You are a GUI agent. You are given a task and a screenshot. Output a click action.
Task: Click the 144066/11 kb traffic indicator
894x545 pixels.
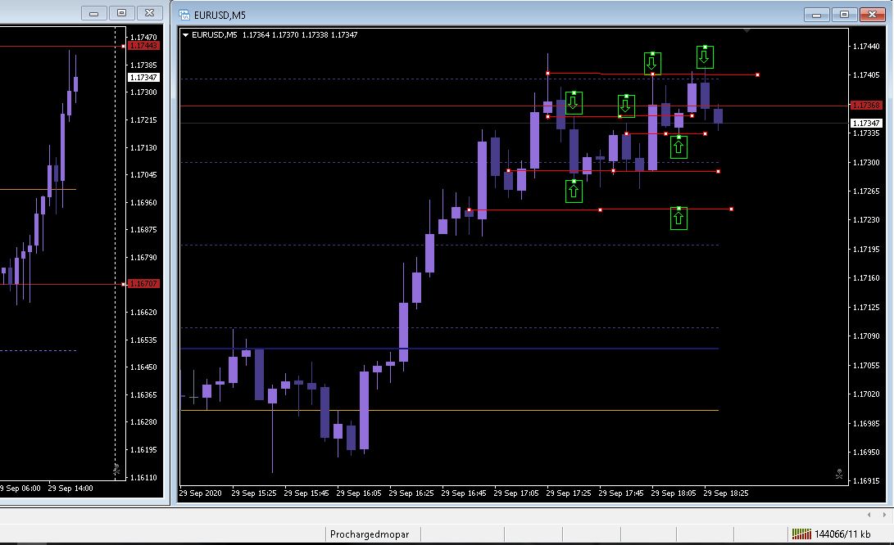(842, 534)
